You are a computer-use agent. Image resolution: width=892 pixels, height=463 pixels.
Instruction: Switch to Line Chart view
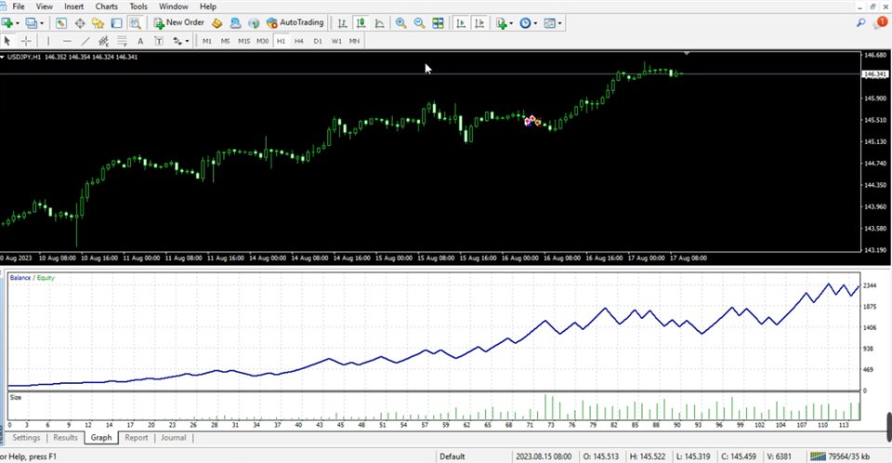pyautogui.click(x=379, y=23)
